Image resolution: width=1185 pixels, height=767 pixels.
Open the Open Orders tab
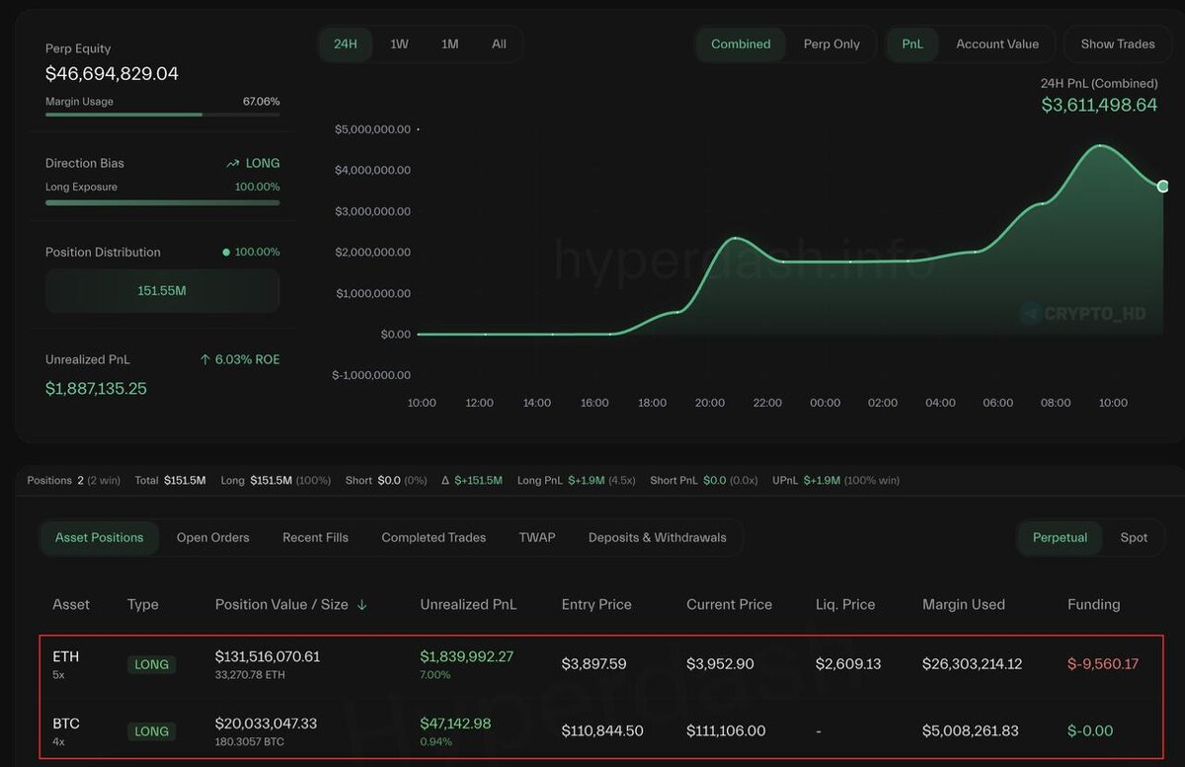213,538
